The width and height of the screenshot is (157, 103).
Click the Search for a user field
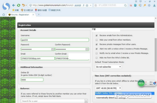[53, 101]
